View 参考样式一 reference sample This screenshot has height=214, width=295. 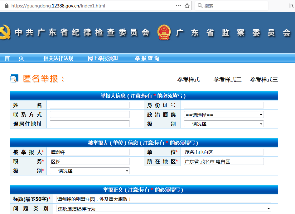coord(192,79)
